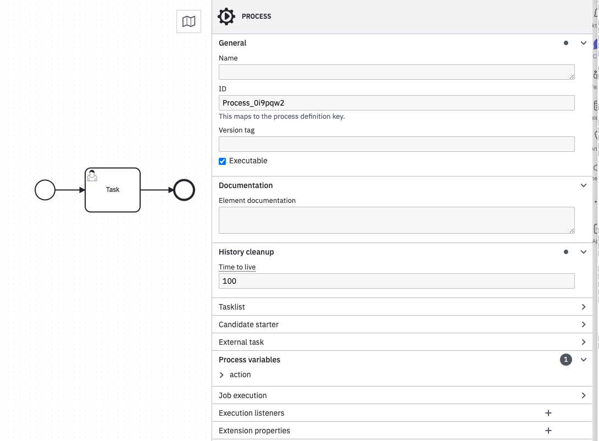Select the end event circle
Screen dimensions: 599x441
coord(184,190)
